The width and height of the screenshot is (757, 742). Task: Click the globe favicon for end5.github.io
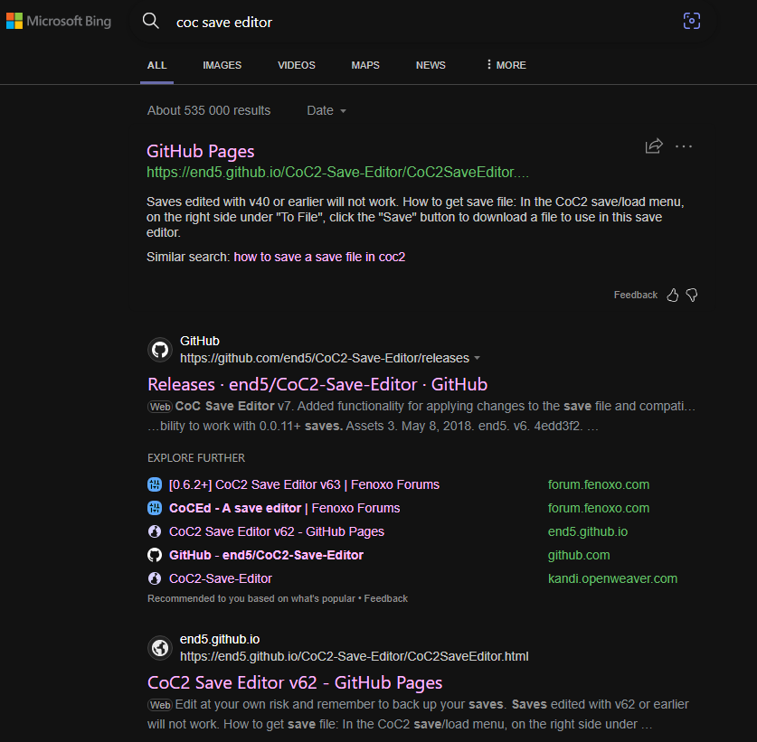(159, 647)
